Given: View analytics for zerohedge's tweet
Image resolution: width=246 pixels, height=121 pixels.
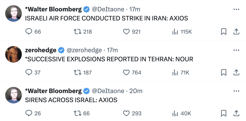Looking at the screenshot, I should coord(175,73).
